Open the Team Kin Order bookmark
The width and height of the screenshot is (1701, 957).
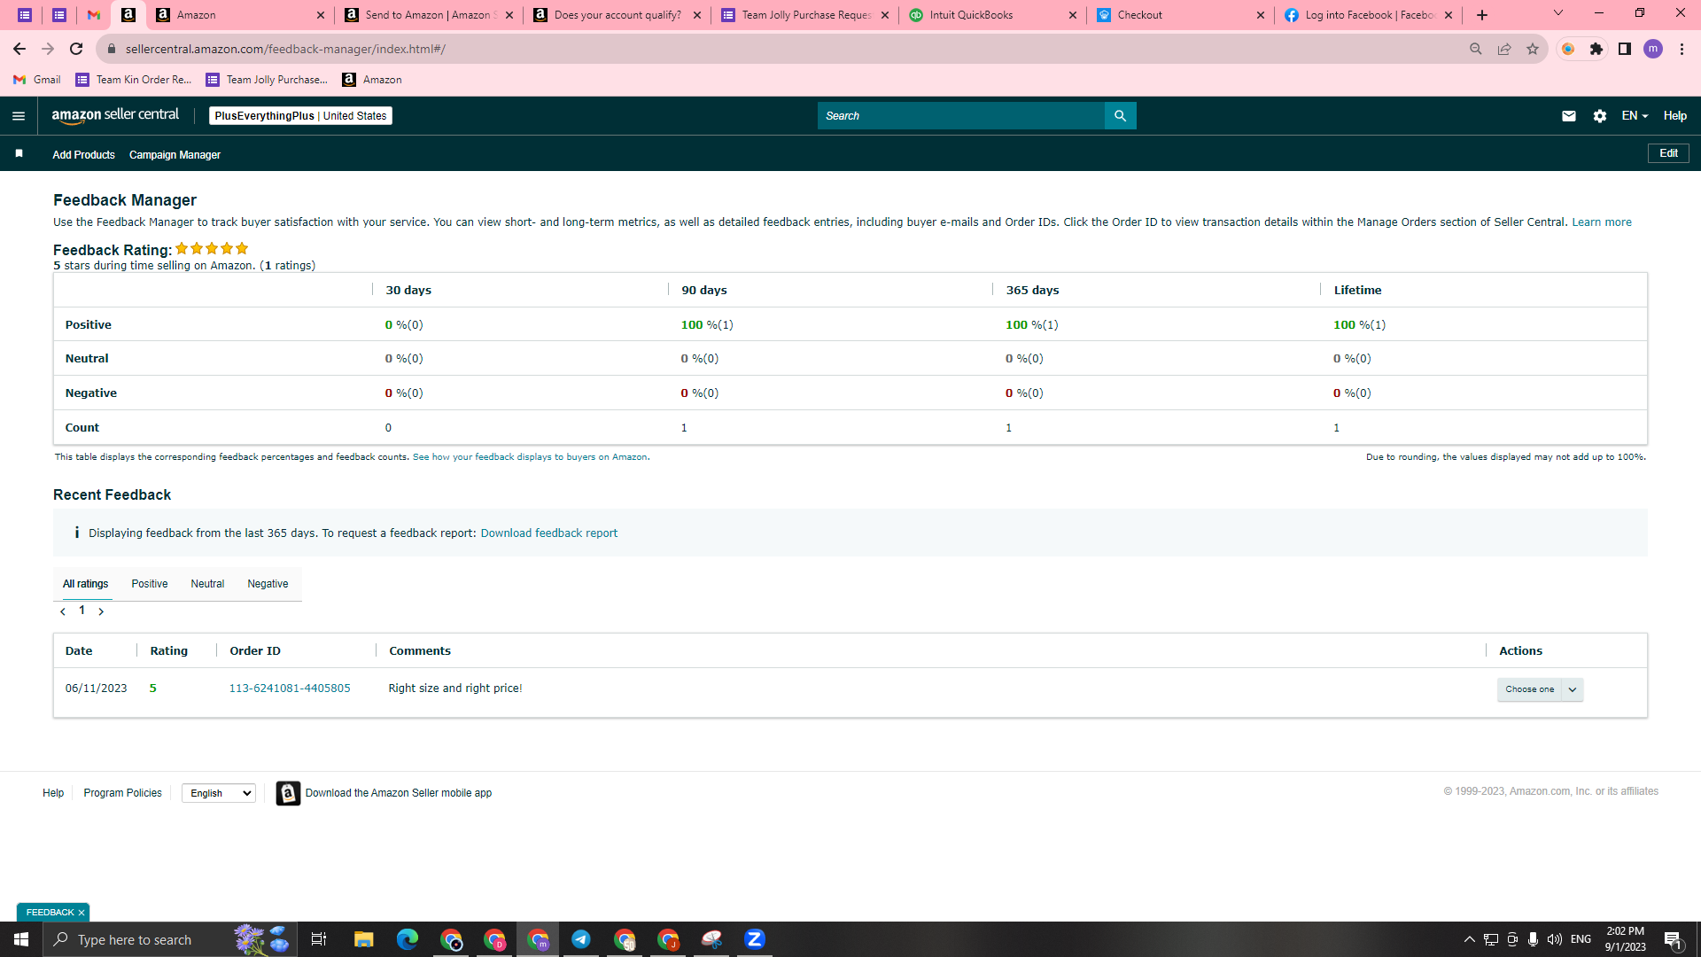134,80
